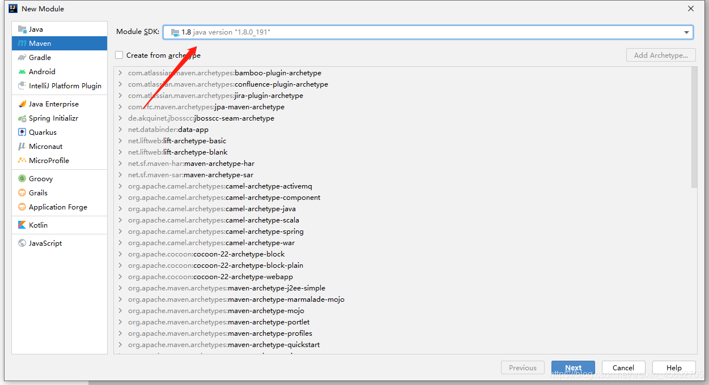Select the Spring Initializr module type
The width and height of the screenshot is (709, 385).
pos(53,118)
